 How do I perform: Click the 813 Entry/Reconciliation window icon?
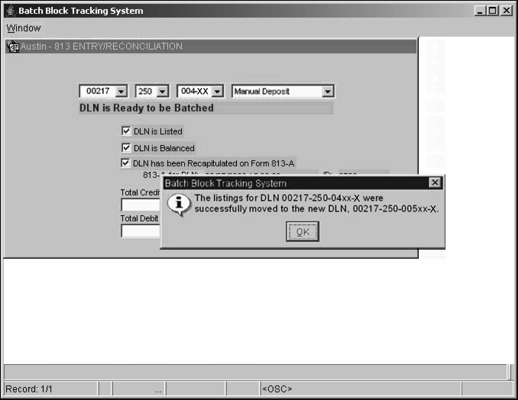click(13, 47)
